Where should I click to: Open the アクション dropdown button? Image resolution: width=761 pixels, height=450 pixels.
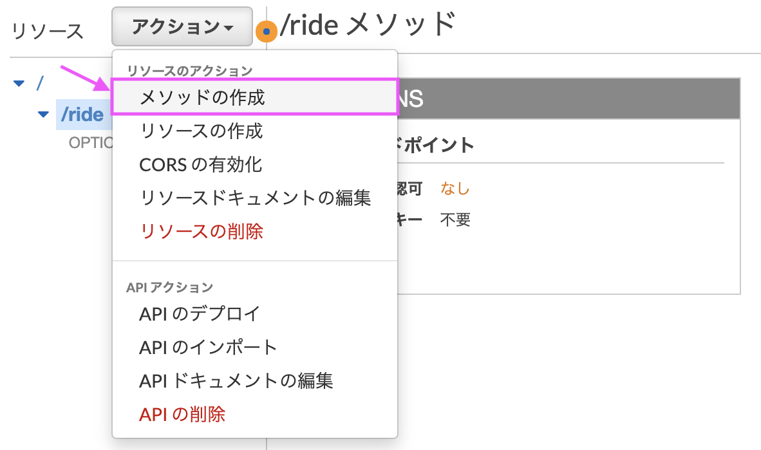(182, 26)
